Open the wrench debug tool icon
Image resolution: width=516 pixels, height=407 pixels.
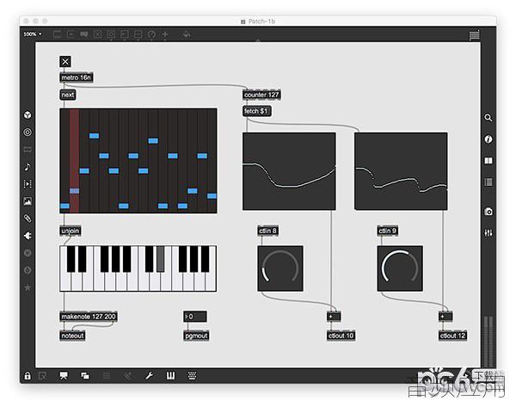click(149, 376)
